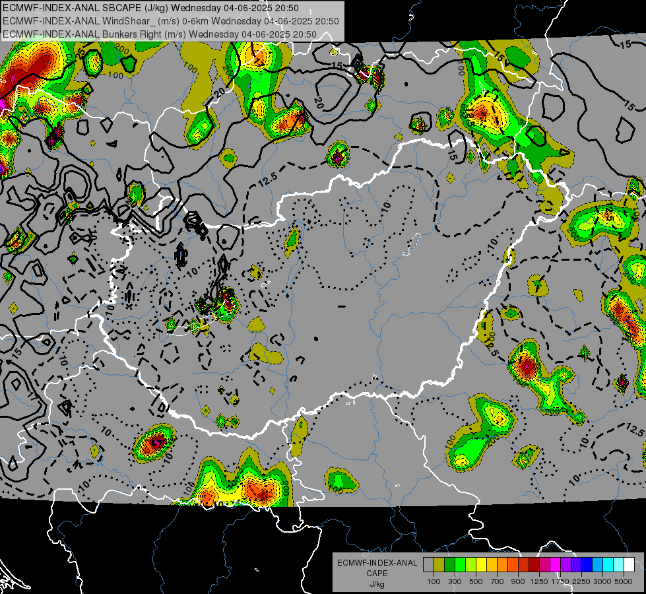
Task: Click the '700' legend scale value
Action: coord(497,581)
